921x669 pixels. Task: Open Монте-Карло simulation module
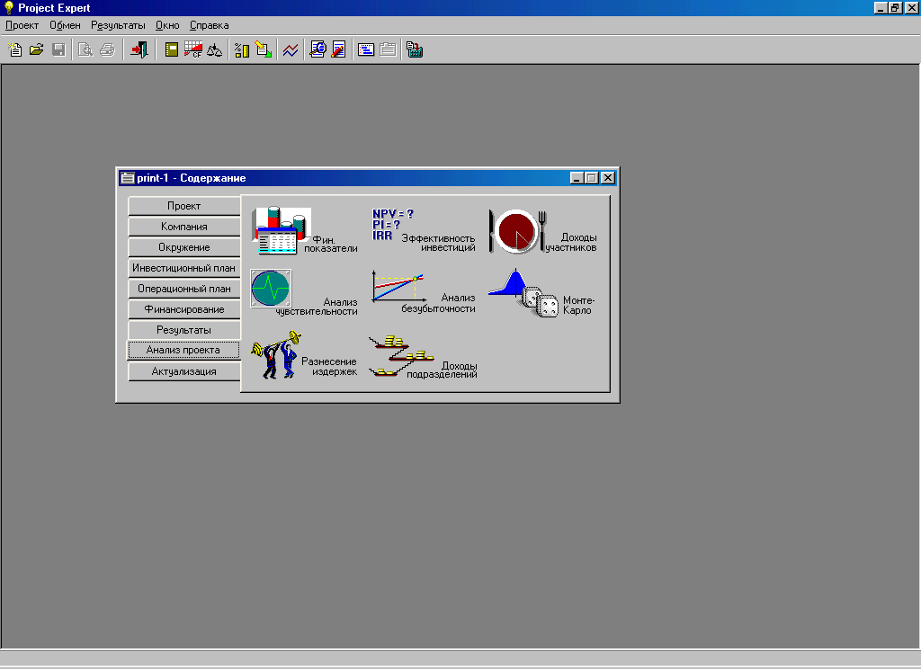pos(541,293)
